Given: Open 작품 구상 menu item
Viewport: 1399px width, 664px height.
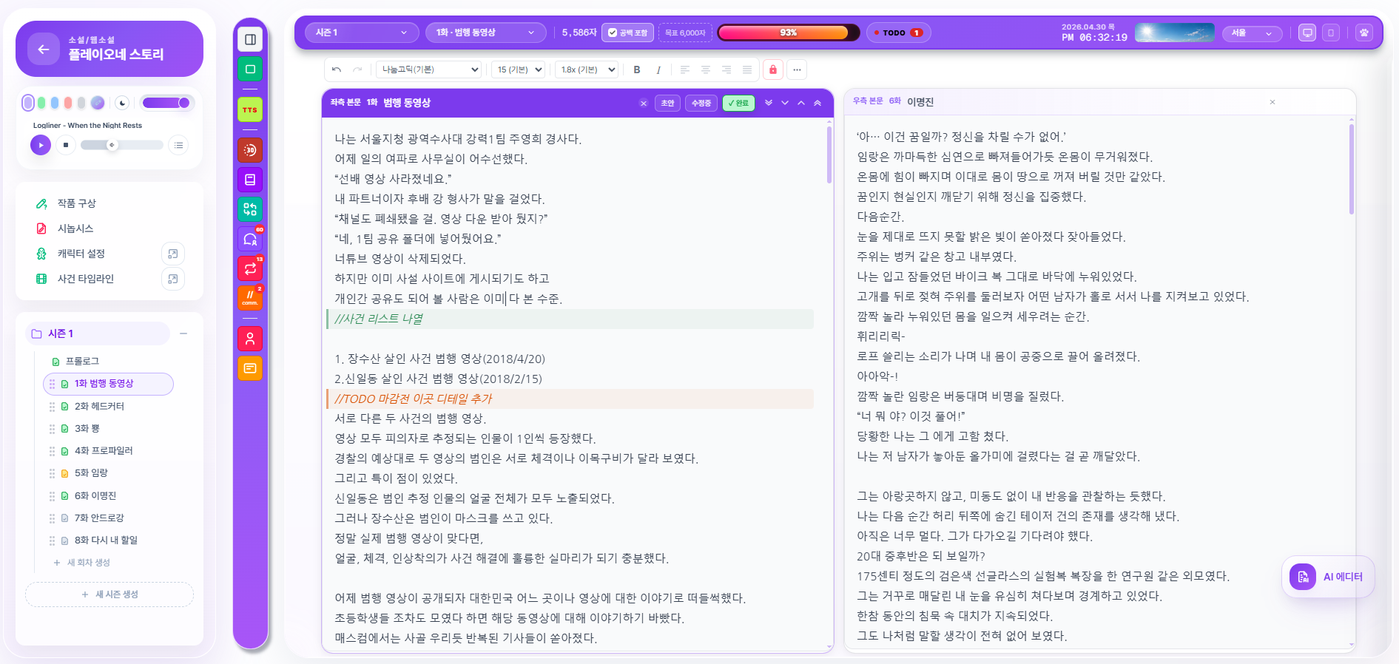Looking at the screenshot, I should point(77,203).
